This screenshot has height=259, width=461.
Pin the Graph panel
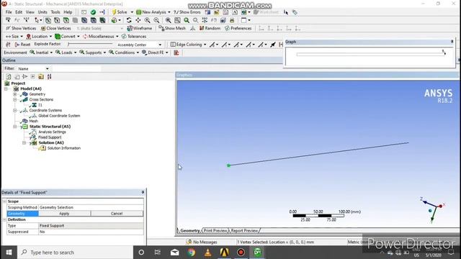pyautogui.click(x=452, y=42)
